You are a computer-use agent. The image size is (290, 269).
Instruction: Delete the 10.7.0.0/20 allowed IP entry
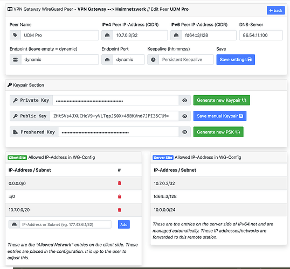(120, 210)
